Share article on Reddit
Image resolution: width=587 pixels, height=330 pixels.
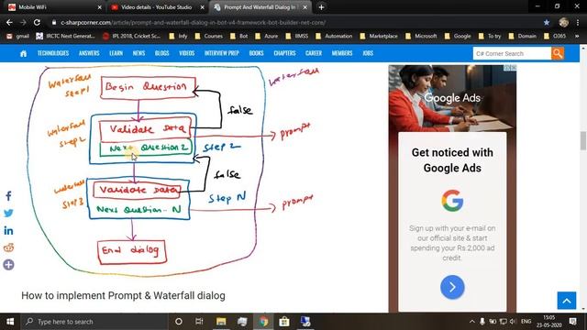[x=8, y=247]
